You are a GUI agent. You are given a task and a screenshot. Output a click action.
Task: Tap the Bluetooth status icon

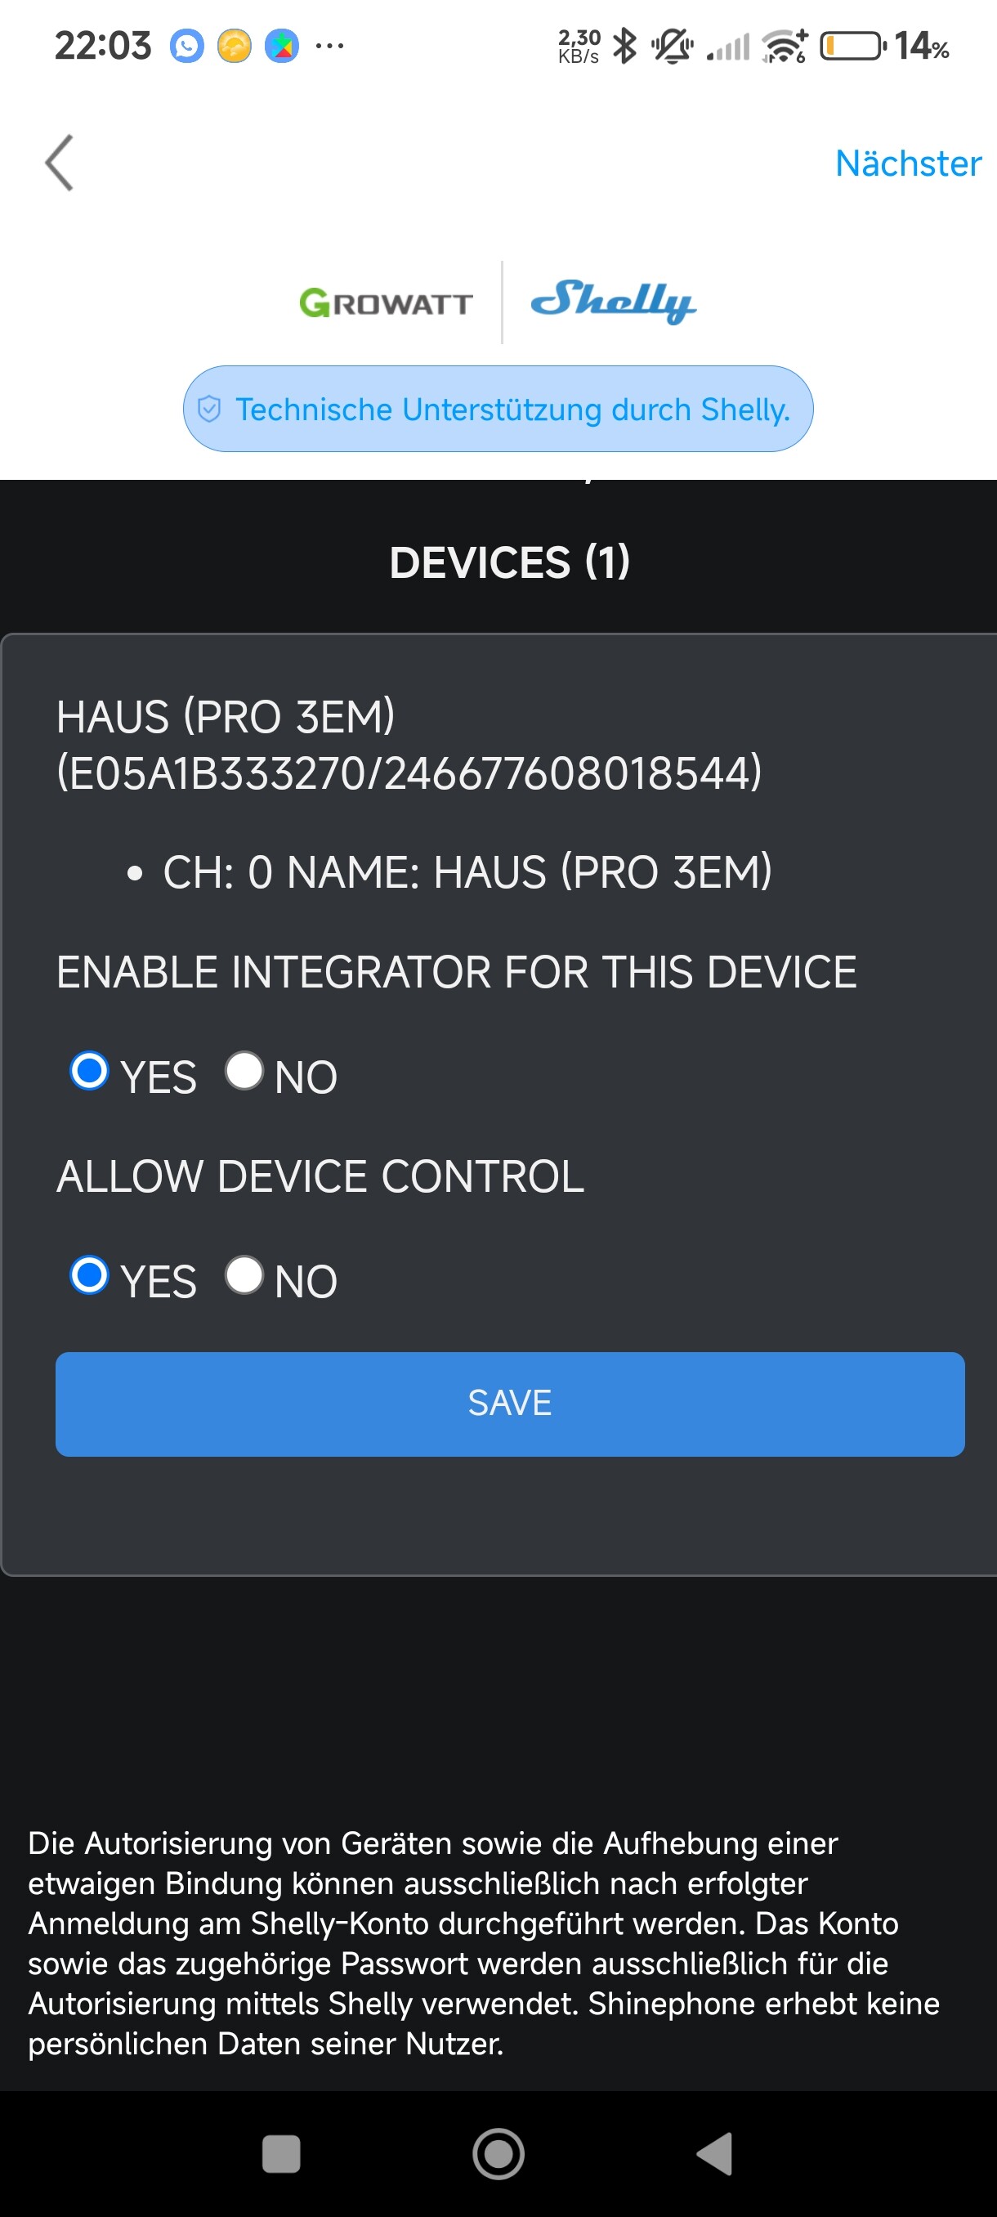(624, 46)
